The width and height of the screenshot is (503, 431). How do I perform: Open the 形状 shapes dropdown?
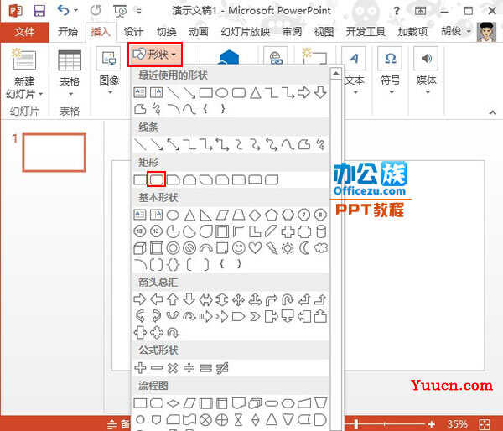click(x=155, y=55)
